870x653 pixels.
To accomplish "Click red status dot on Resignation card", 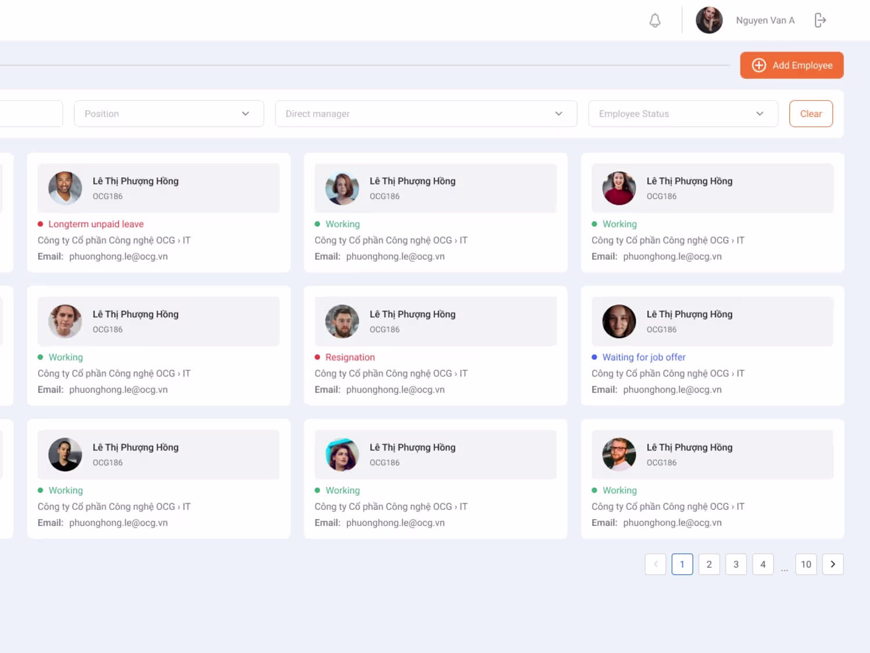I will (317, 357).
